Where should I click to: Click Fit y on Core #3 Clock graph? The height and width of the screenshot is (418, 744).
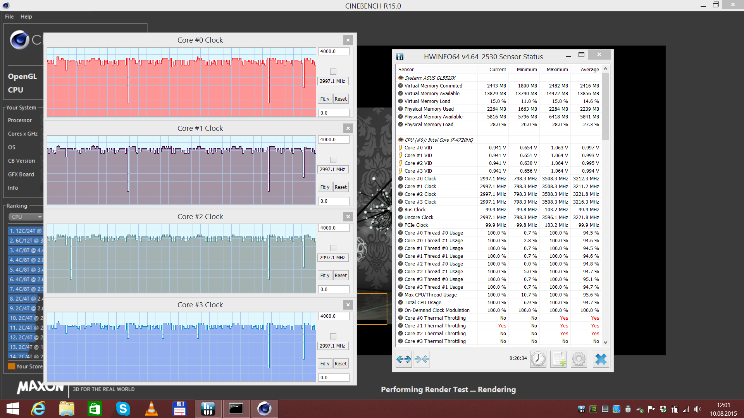[325, 364]
